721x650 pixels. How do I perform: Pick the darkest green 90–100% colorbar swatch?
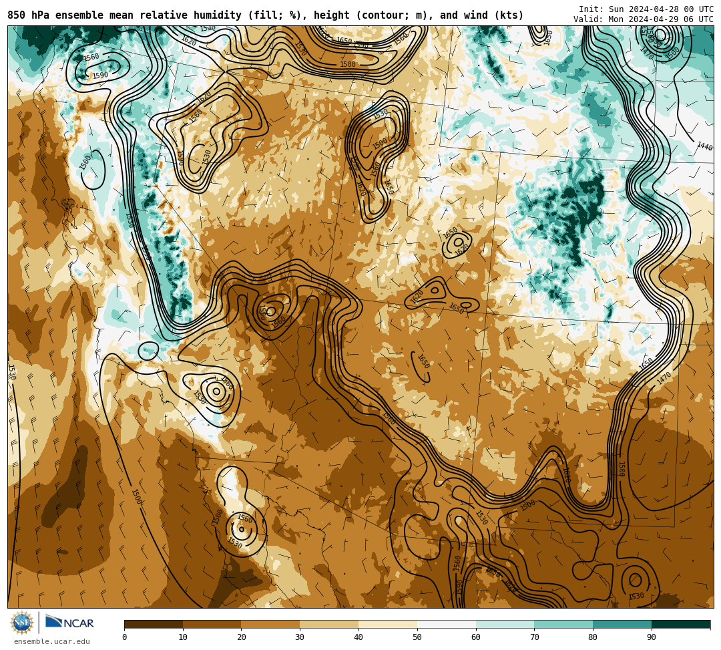681,624
